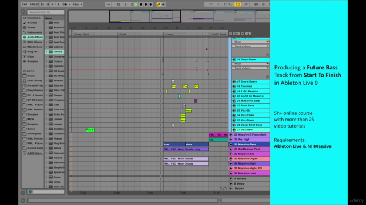The image size is (366, 205).
Task: Open the Dropbox folder place
Action: (x=33, y=124)
